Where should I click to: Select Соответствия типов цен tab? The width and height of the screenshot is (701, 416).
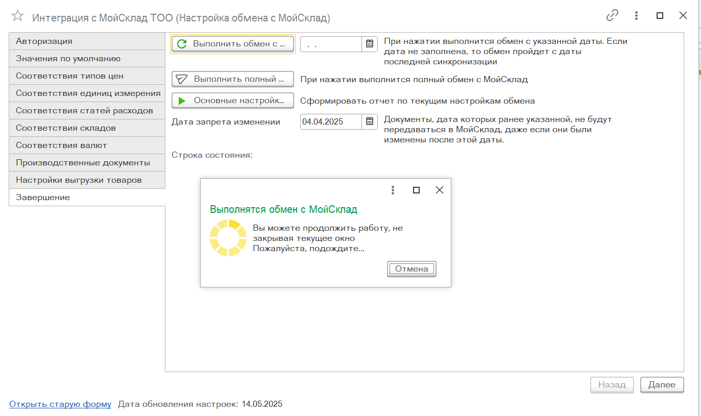point(87,76)
